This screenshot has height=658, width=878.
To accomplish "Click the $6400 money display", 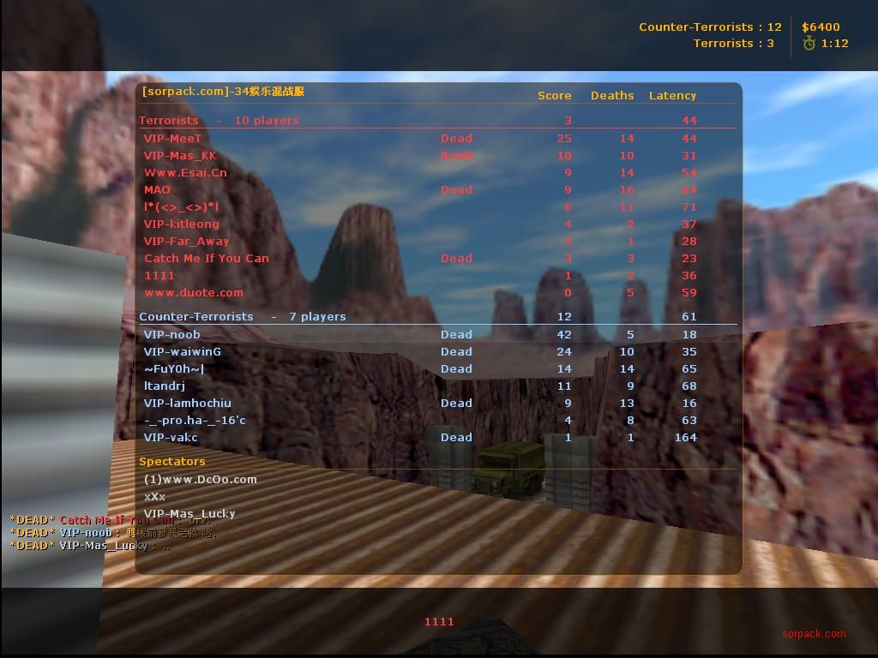I will point(821,27).
